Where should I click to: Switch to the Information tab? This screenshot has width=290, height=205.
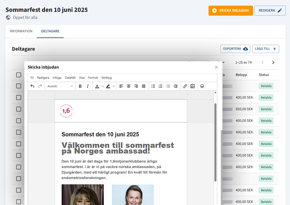(x=21, y=31)
